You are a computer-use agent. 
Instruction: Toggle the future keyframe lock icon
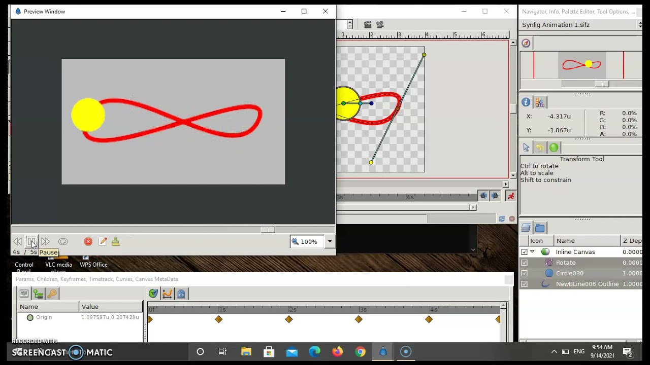coord(495,196)
